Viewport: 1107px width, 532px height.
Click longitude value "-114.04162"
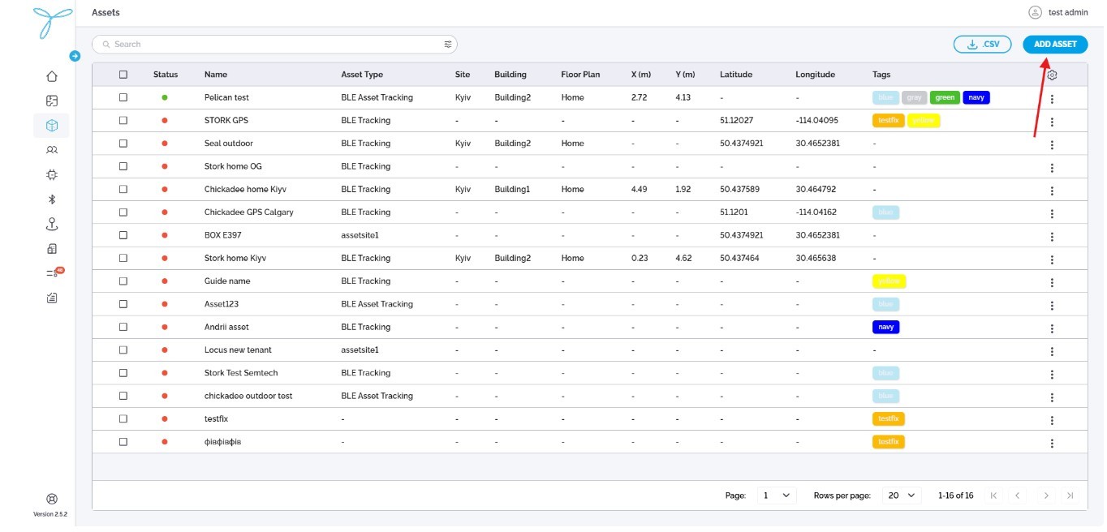(x=816, y=212)
